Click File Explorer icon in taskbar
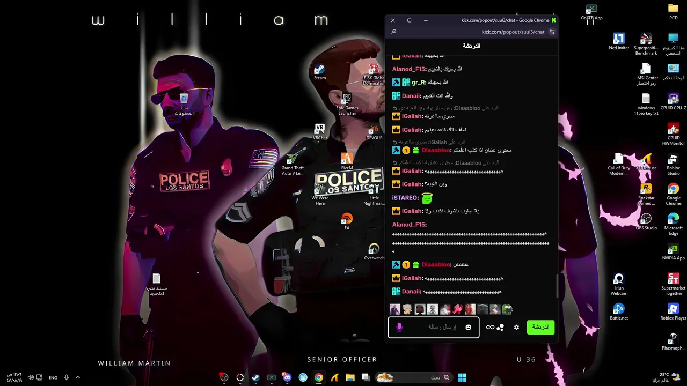This screenshot has height=386, width=687. pyautogui.click(x=350, y=377)
